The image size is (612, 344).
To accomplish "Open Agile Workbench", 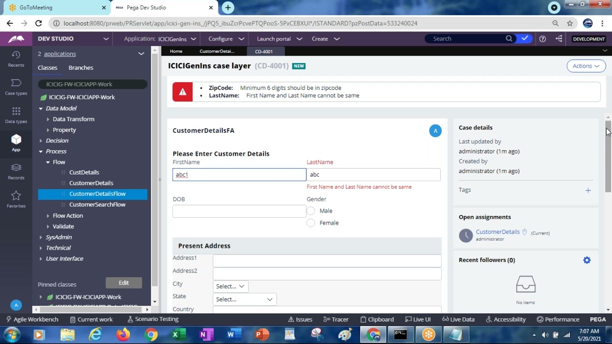I will [x=32, y=319].
